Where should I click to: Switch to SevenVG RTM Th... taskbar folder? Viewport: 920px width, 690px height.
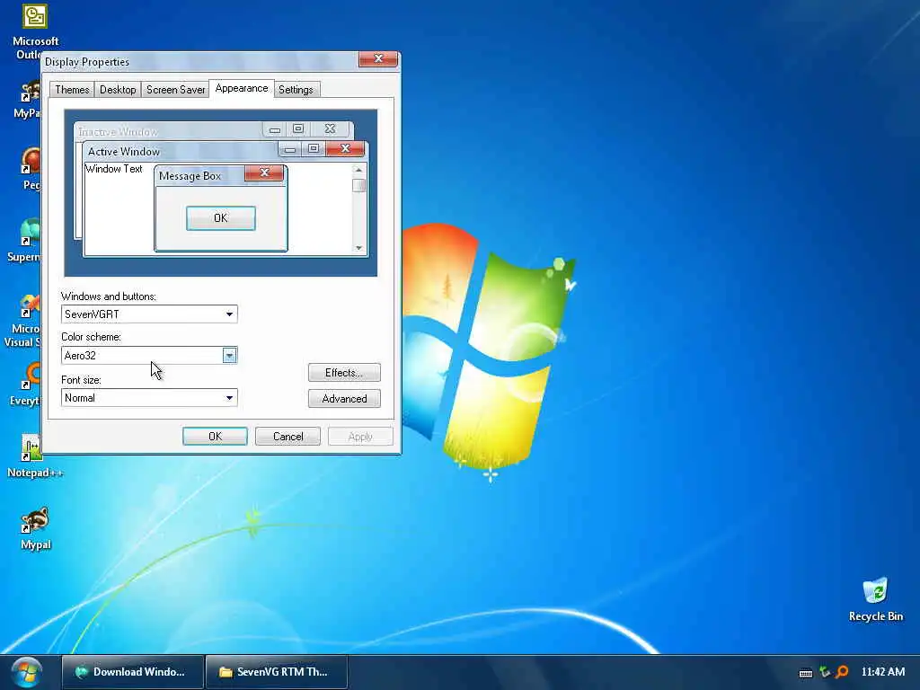[277, 672]
